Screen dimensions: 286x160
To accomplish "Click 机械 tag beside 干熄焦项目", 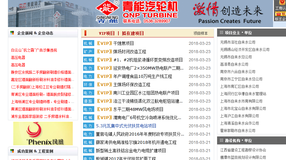I will (x=88, y=43).
